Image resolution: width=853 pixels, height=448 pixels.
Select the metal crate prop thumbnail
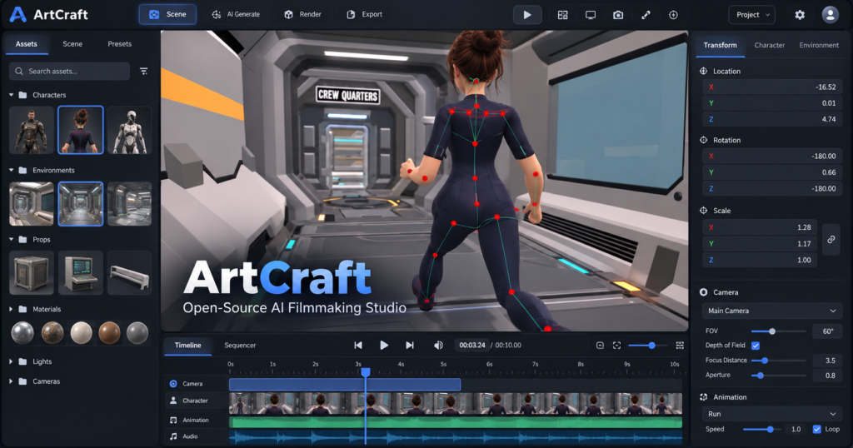pyautogui.click(x=32, y=273)
